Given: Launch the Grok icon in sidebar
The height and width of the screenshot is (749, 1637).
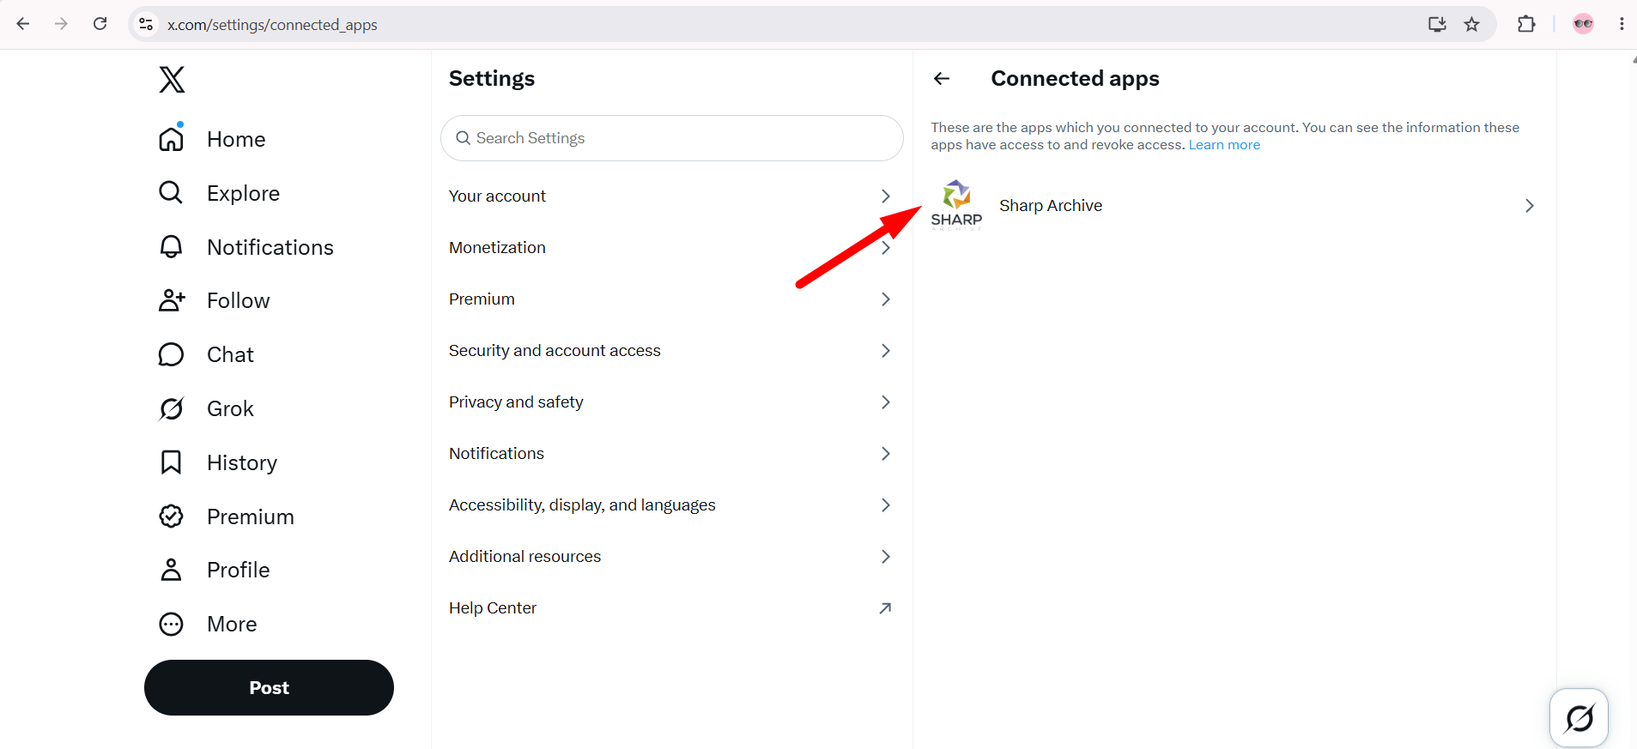Looking at the screenshot, I should coord(171,408).
